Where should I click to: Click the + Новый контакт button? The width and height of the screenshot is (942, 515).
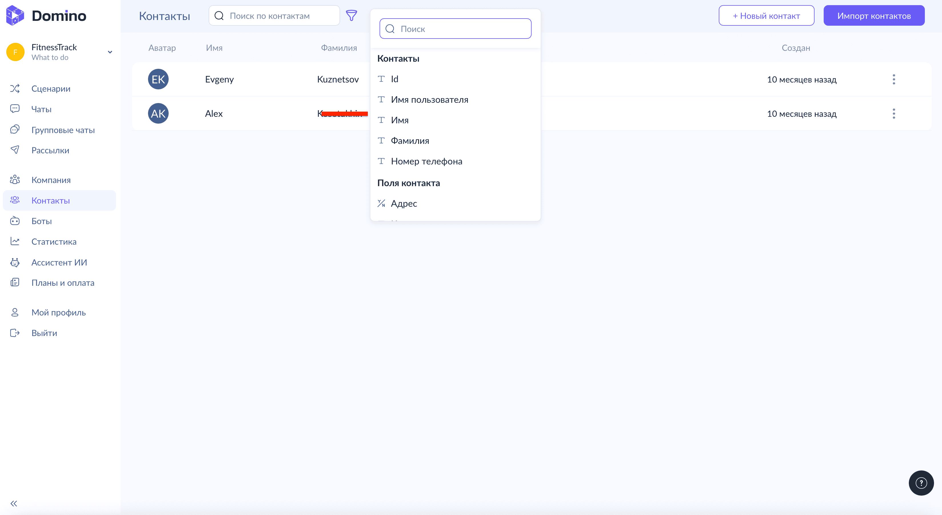coord(766,16)
